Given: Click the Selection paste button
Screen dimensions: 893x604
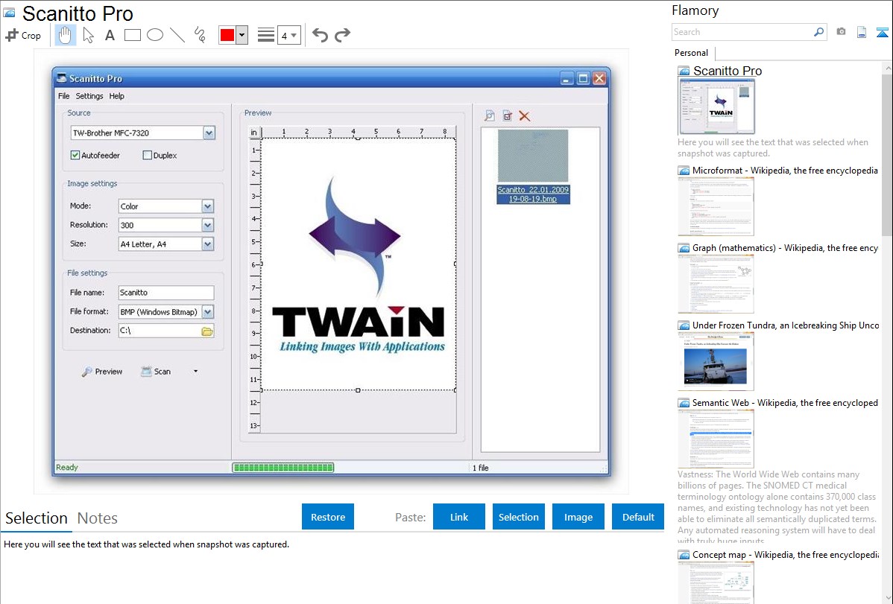Looking at the screenshot, I should (x=519, y=516).
